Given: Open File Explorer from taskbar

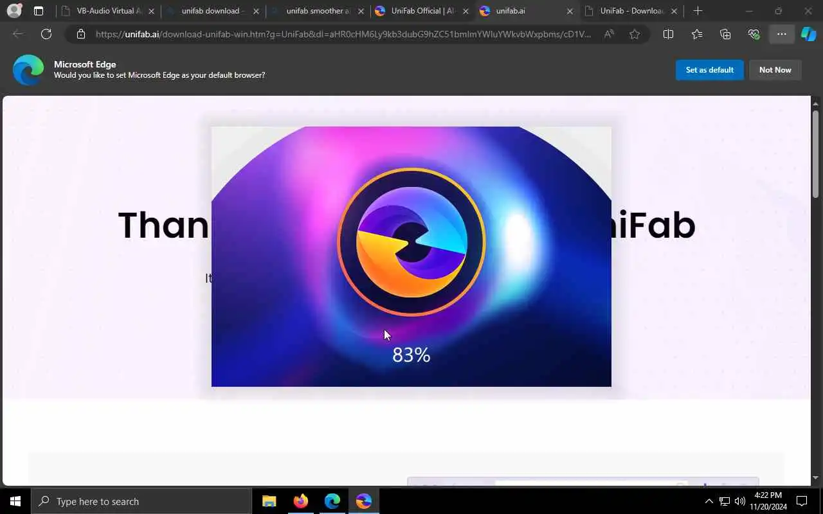Looking at the screenshot, I should pyautogui.click(x=269, y=501).
